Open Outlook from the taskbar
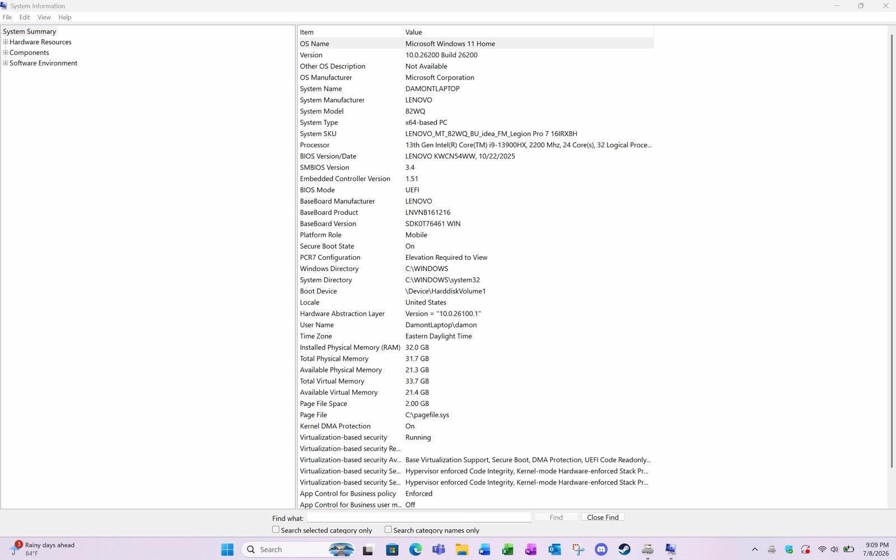The height and width of the screenshot is (560, 896). pos(554,549)
